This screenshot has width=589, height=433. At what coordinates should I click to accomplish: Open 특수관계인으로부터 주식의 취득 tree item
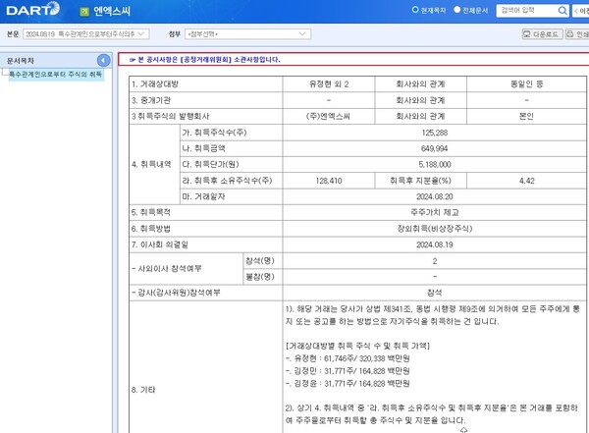55,75
